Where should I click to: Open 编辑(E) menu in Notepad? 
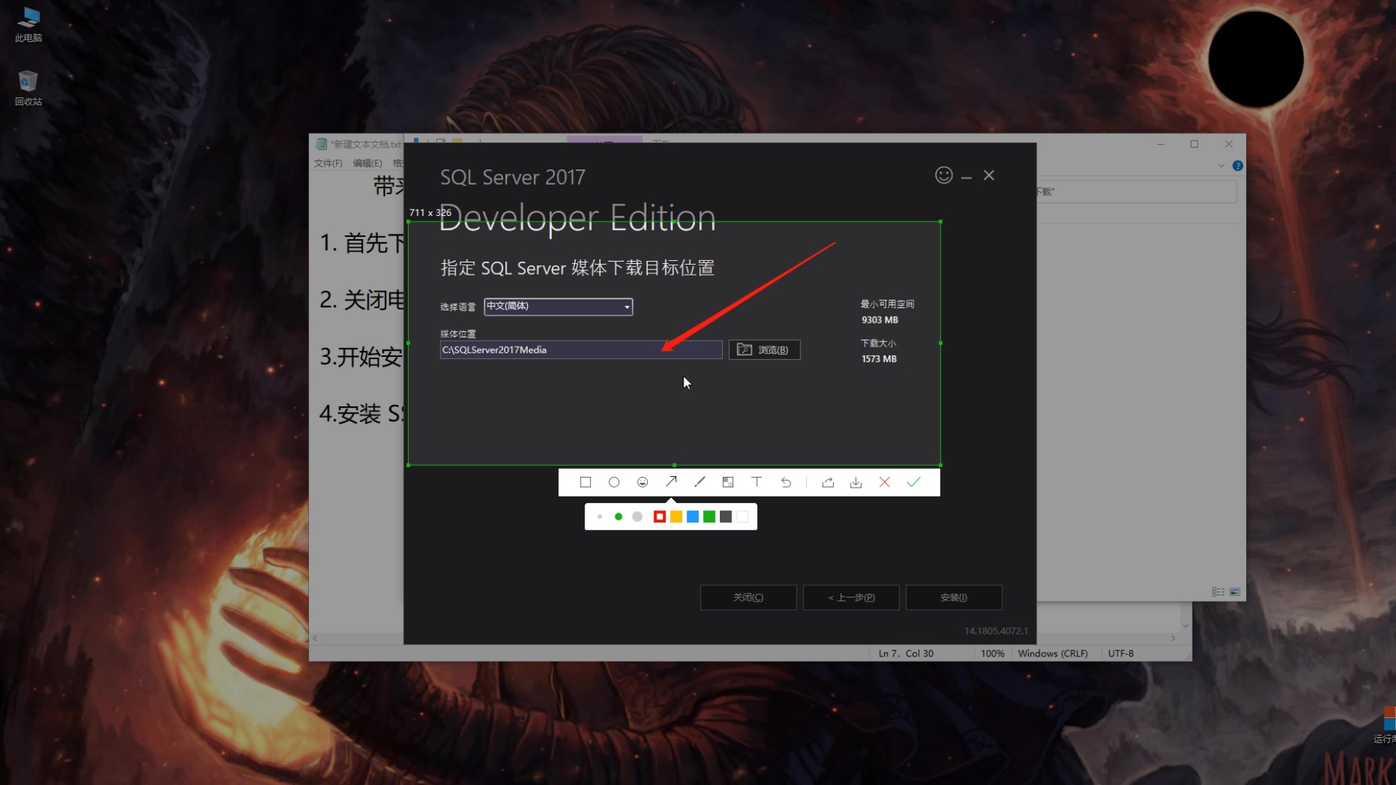[x=367, y=164]
